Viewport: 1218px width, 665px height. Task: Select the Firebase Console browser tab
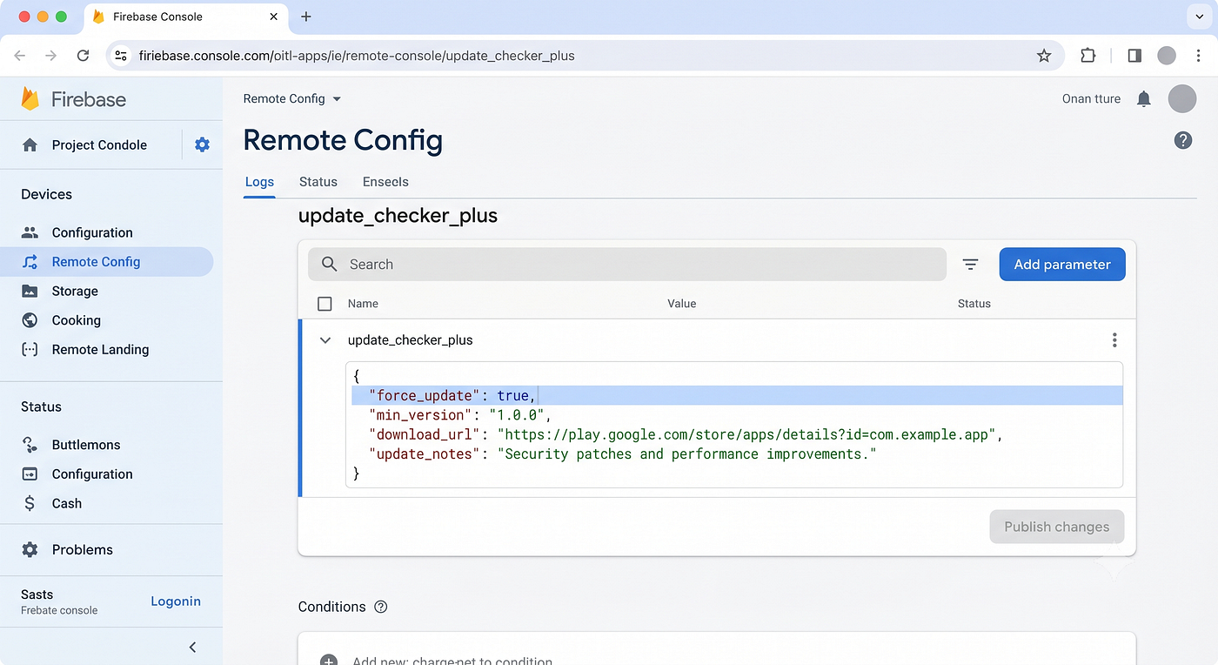click(186, 17)
